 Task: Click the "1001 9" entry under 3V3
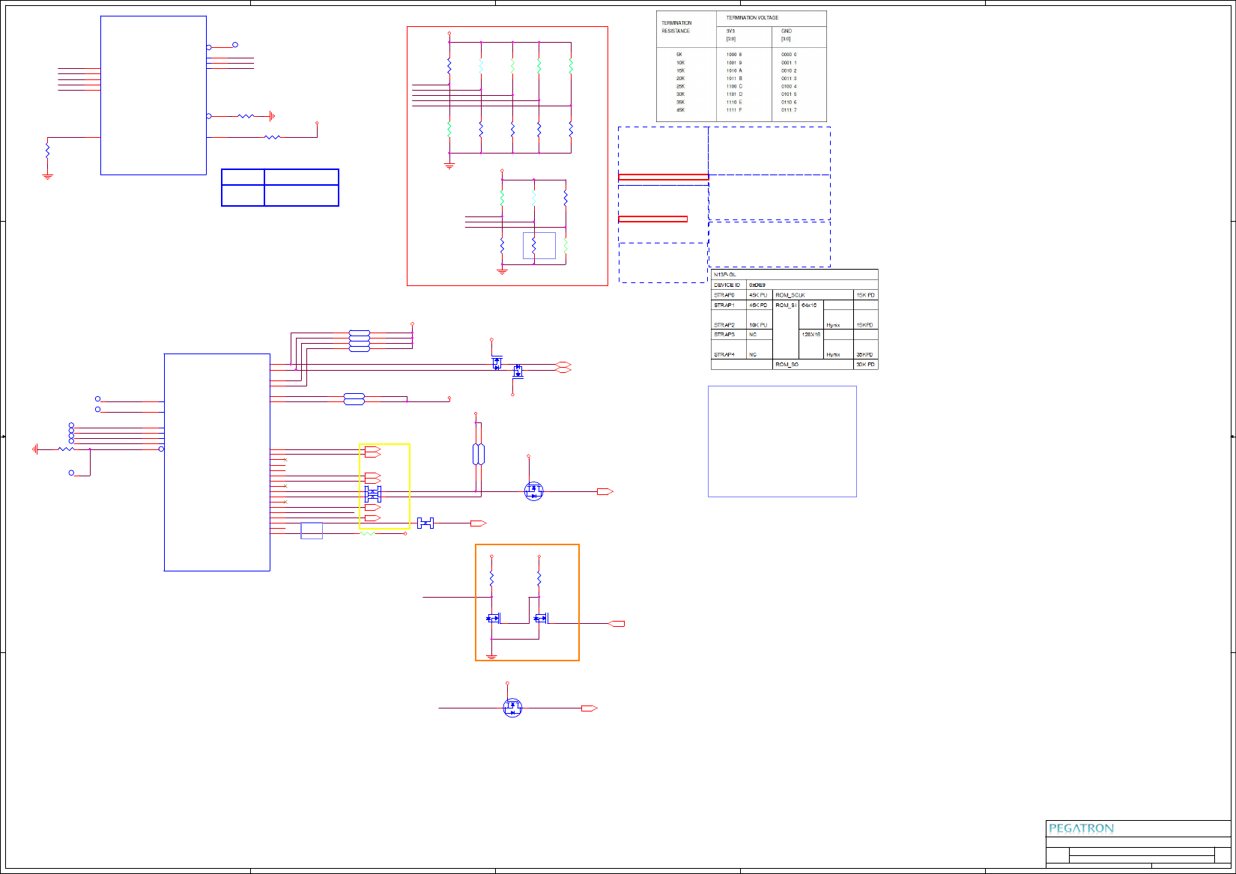[x=734, y=63]
